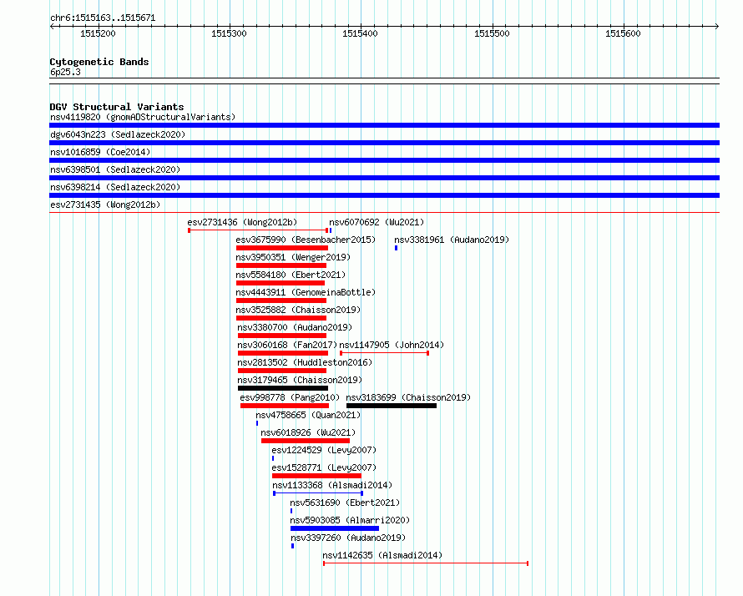
Task: Click the red bar under nsv3060168
Action: point(283,353)
